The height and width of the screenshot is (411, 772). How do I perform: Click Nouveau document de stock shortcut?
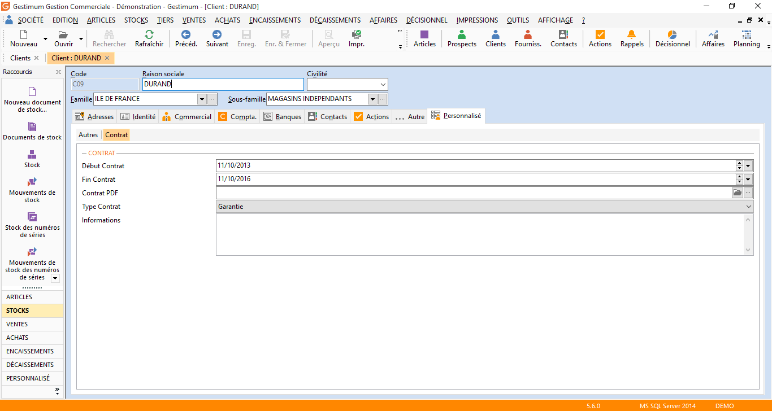[32, 99]
